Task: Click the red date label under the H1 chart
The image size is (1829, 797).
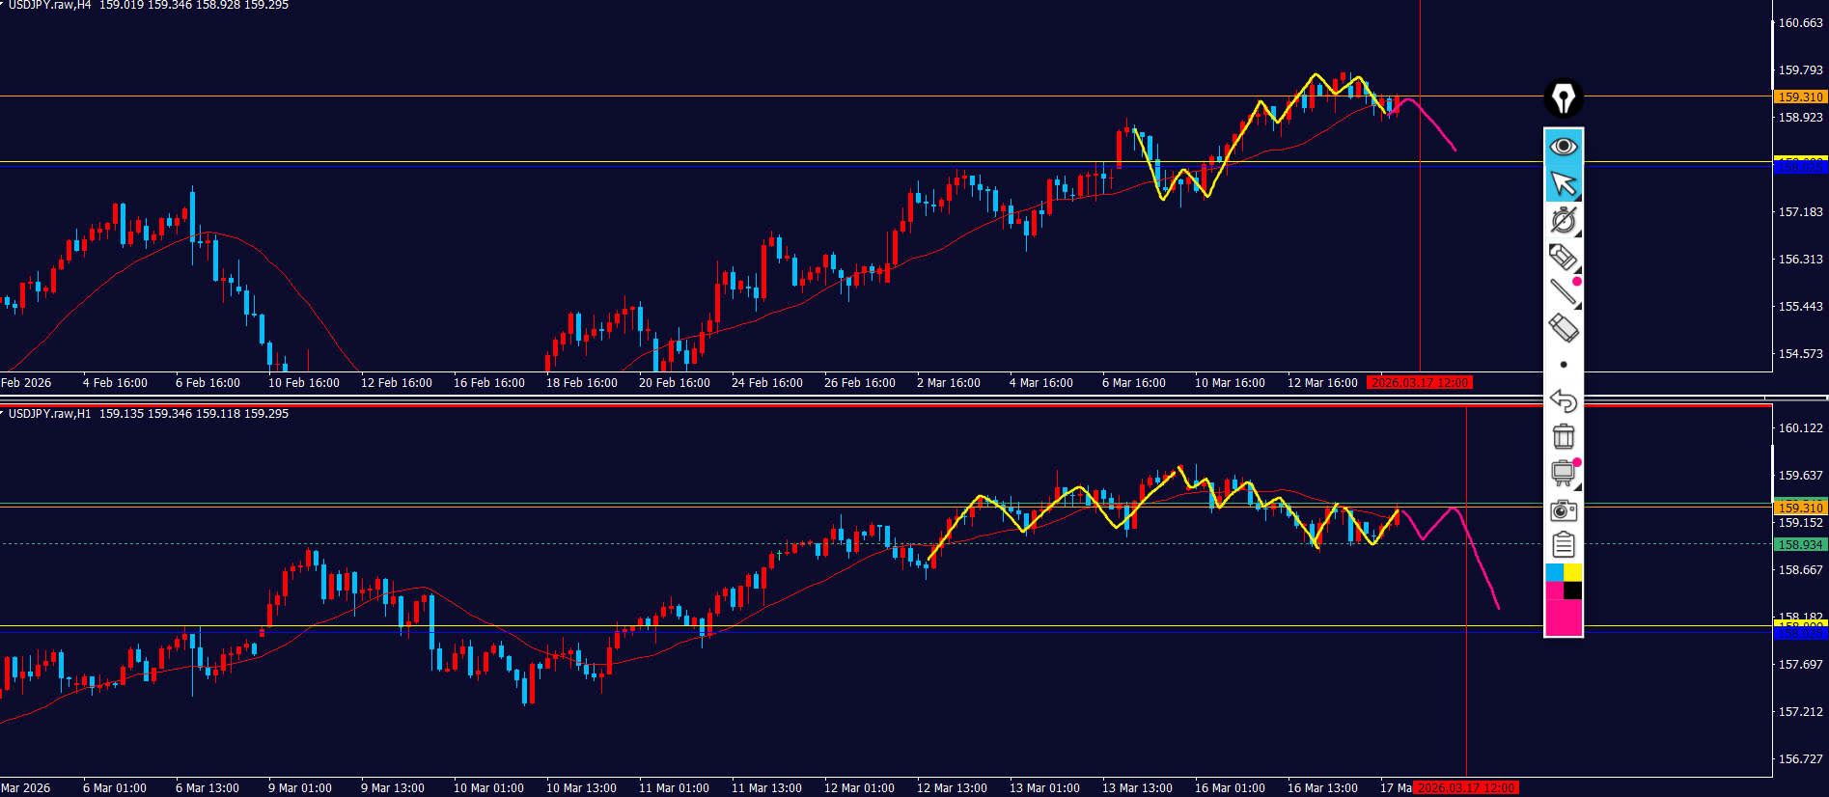Action: pyautogui.click(x=1465, y=788)
